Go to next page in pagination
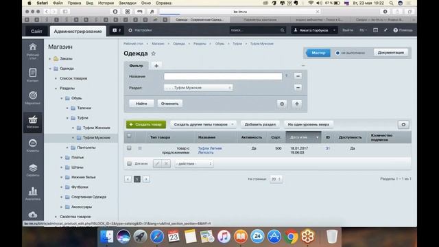 click(x=146, y=179)
